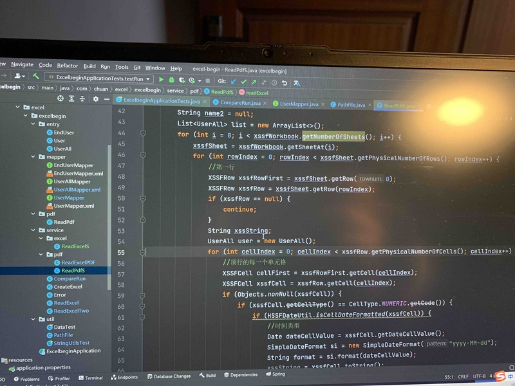Screen dimensions: 515x386
Task: Close the ExcelbeginApplicationTests.java tab
Action: [x=205, y=102]
